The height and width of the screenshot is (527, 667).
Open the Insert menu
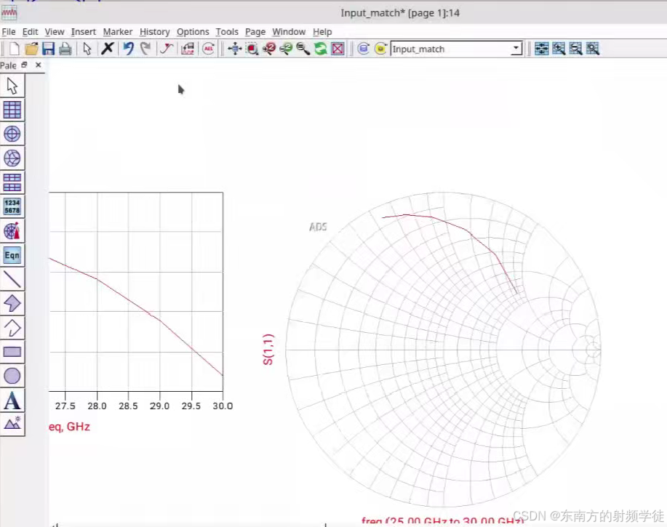point(84,32)
